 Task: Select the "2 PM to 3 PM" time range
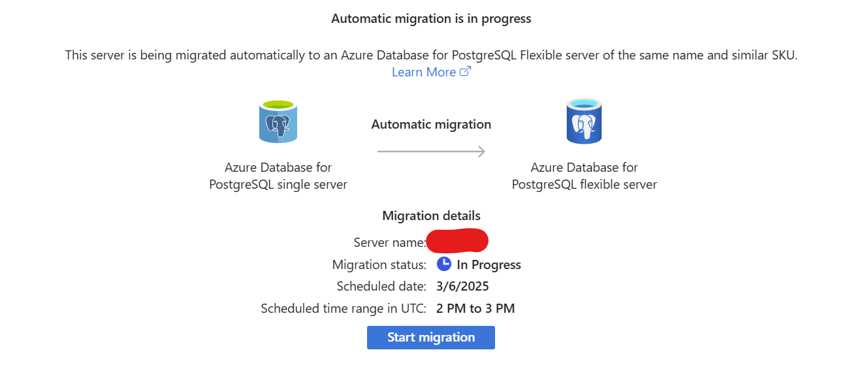(x=475, y=308)
